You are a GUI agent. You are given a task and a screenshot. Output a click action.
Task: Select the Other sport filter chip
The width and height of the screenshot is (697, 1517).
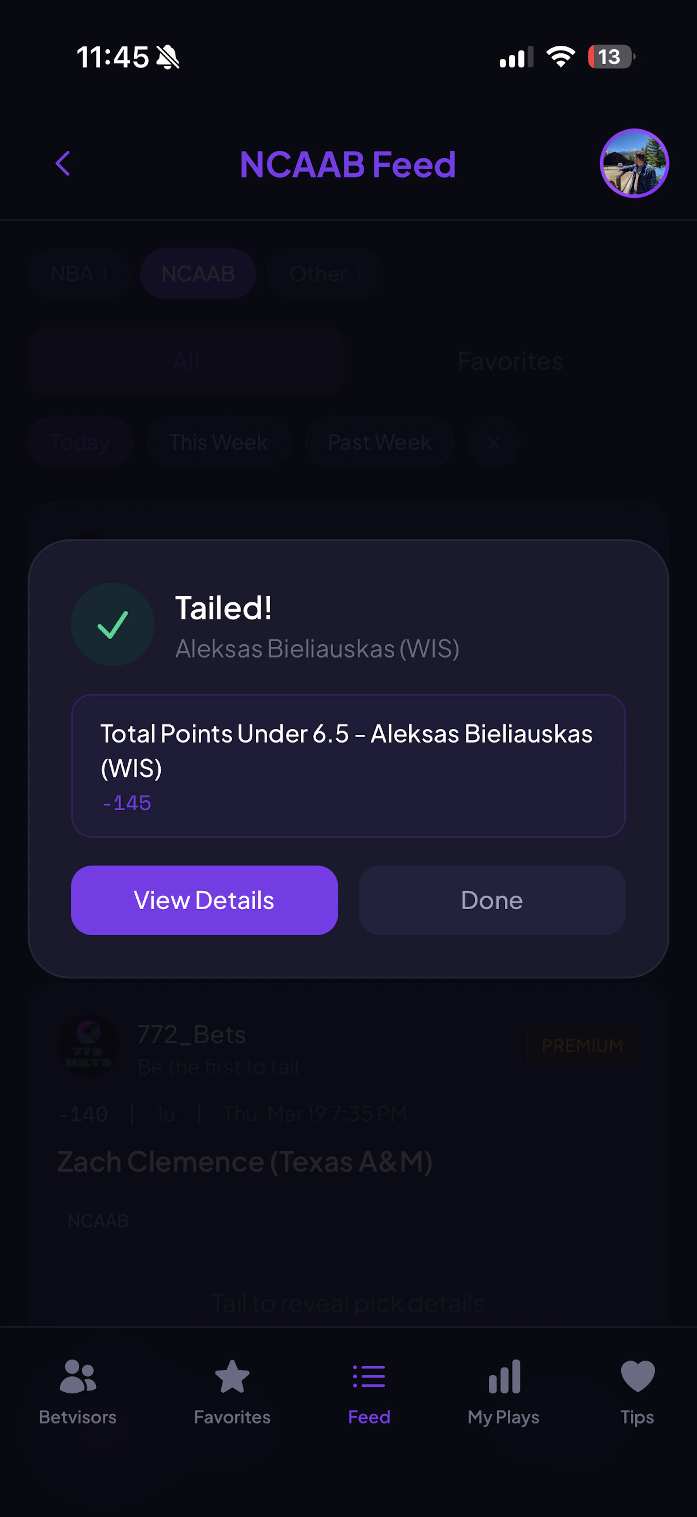pyautogui.click(x=325, y=274)
